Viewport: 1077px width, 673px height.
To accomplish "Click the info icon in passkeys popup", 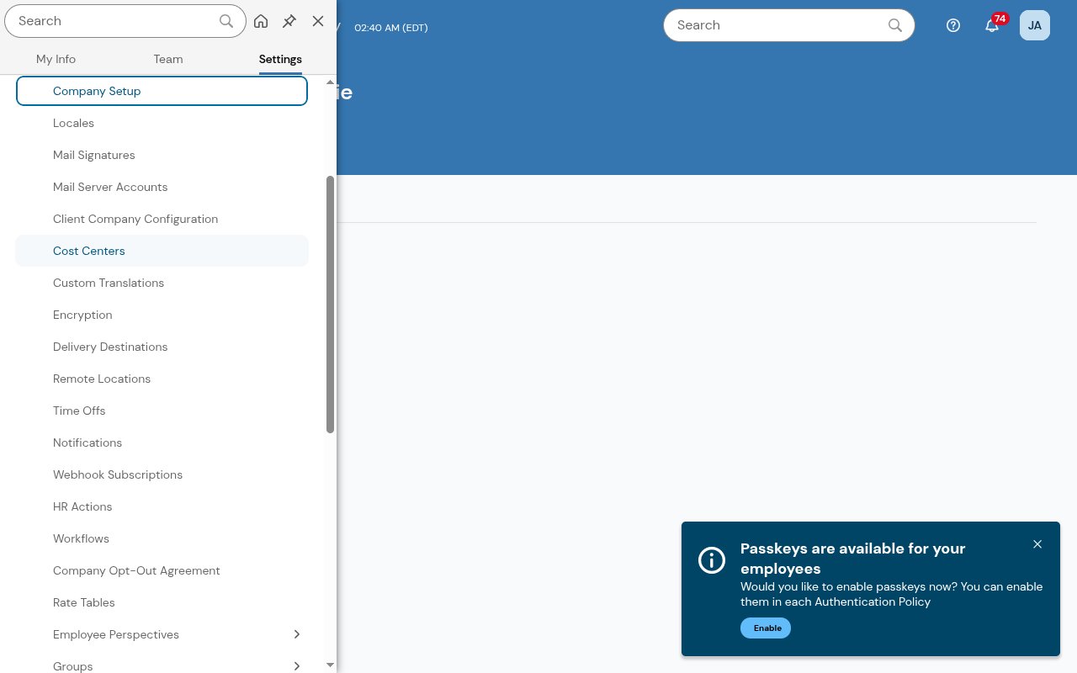I will coord(712,560).
